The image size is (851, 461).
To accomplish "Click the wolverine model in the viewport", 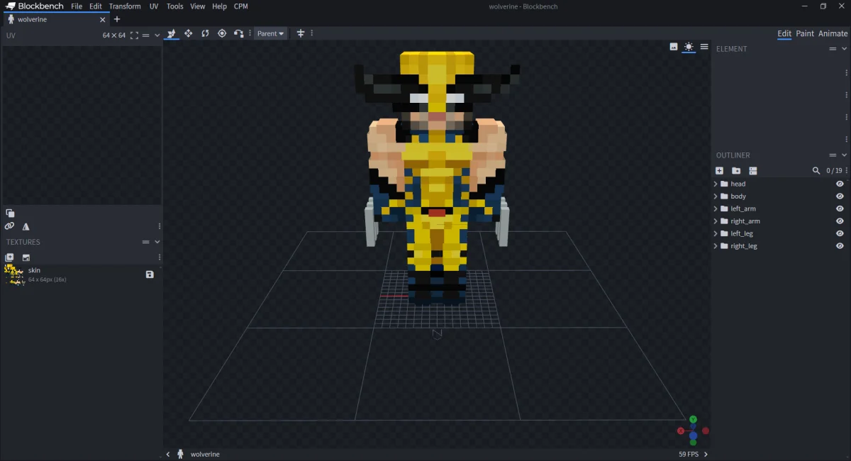I will [x=437, y=177].
